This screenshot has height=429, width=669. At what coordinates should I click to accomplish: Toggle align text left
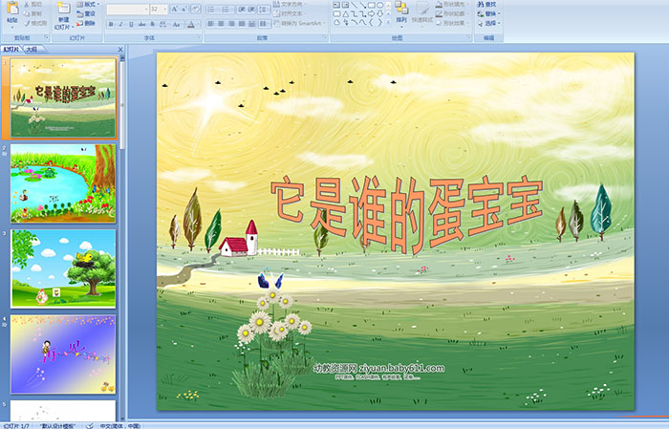pos(211,24)
